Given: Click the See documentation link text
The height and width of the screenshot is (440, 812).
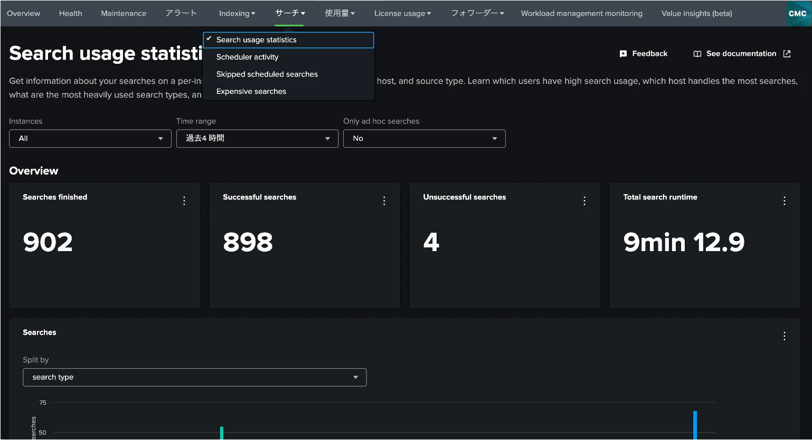Looking at the screenshot, I should click(741, 54).
